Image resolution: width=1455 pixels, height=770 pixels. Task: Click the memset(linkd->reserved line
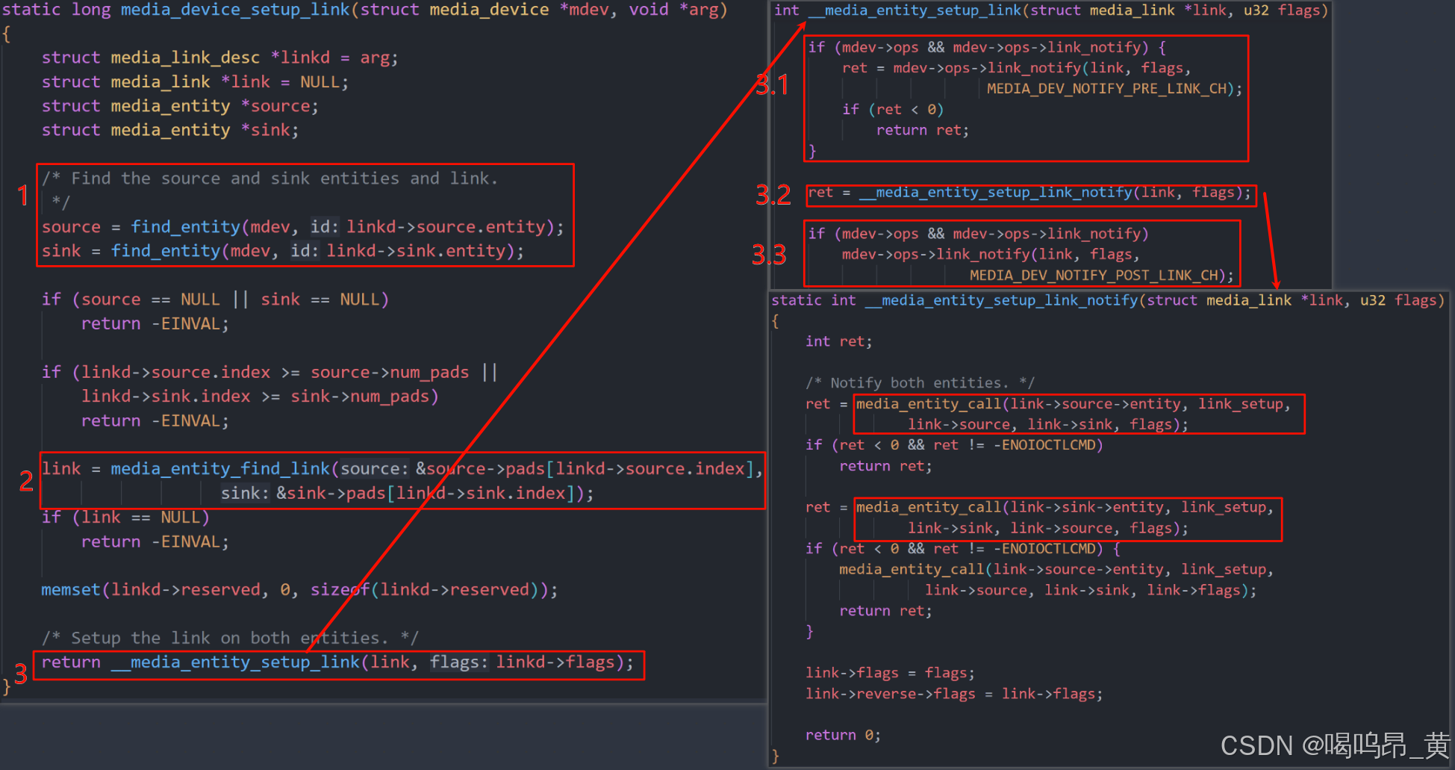299,589
